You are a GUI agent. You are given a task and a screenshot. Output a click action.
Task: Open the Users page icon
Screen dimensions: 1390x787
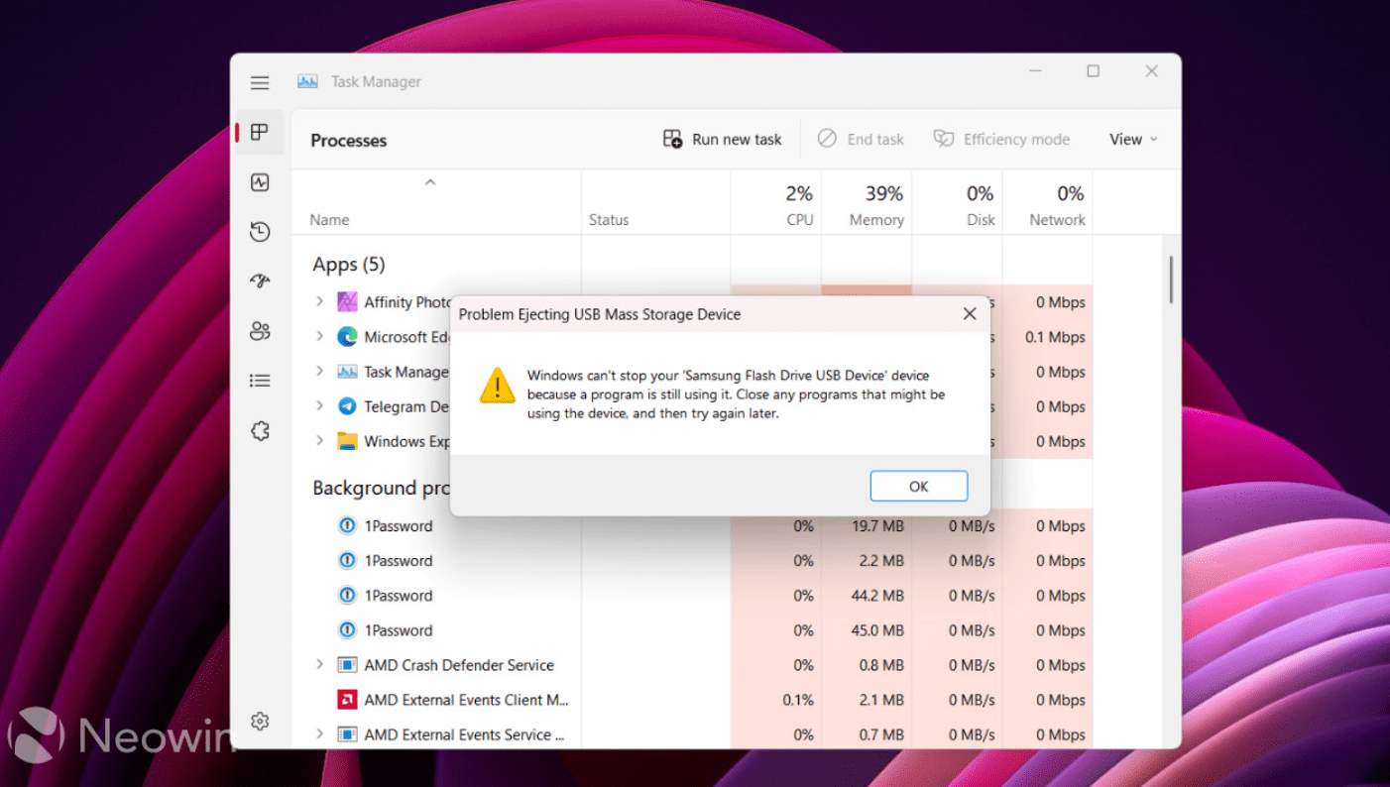(260, 331)
